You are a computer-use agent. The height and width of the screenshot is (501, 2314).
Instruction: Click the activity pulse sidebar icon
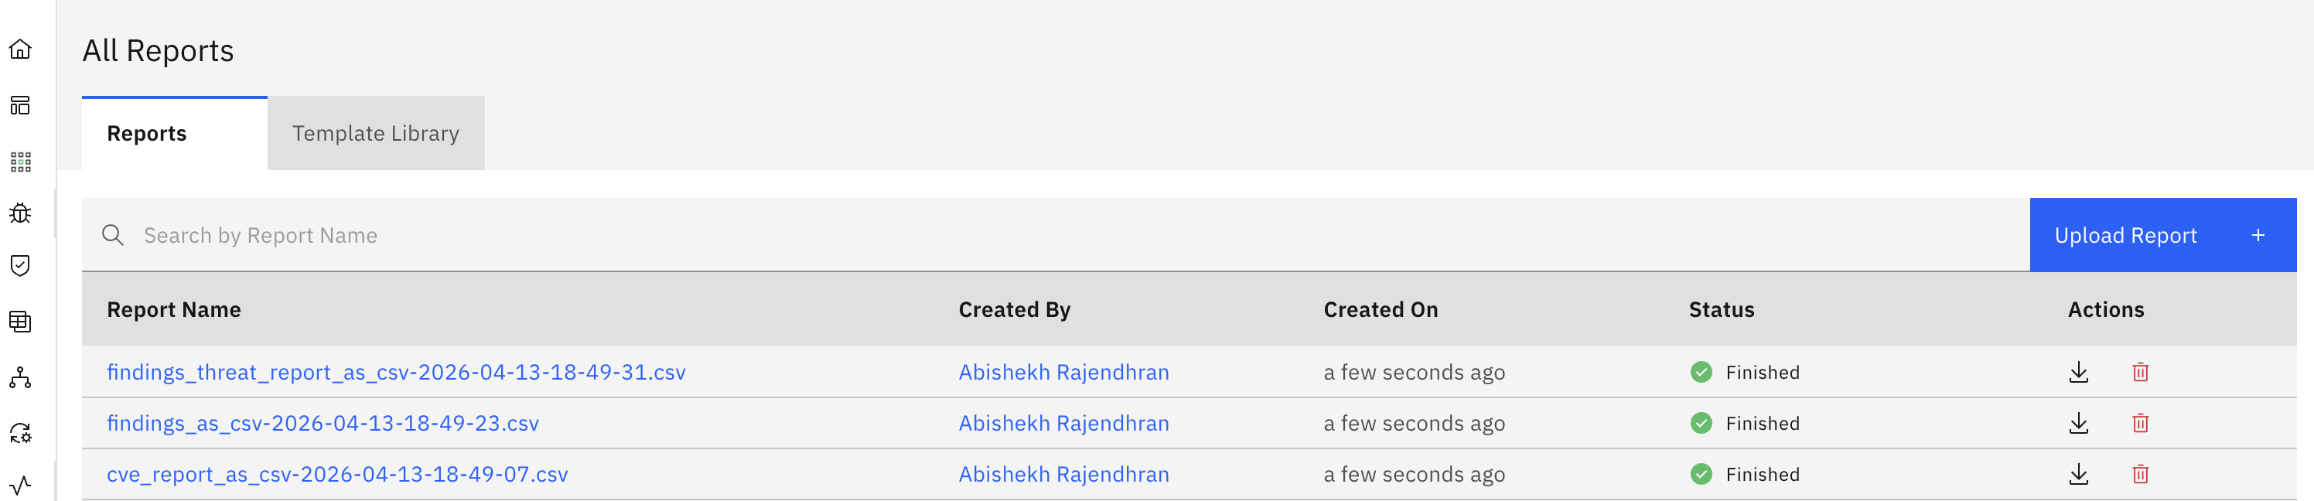[20, 486]
